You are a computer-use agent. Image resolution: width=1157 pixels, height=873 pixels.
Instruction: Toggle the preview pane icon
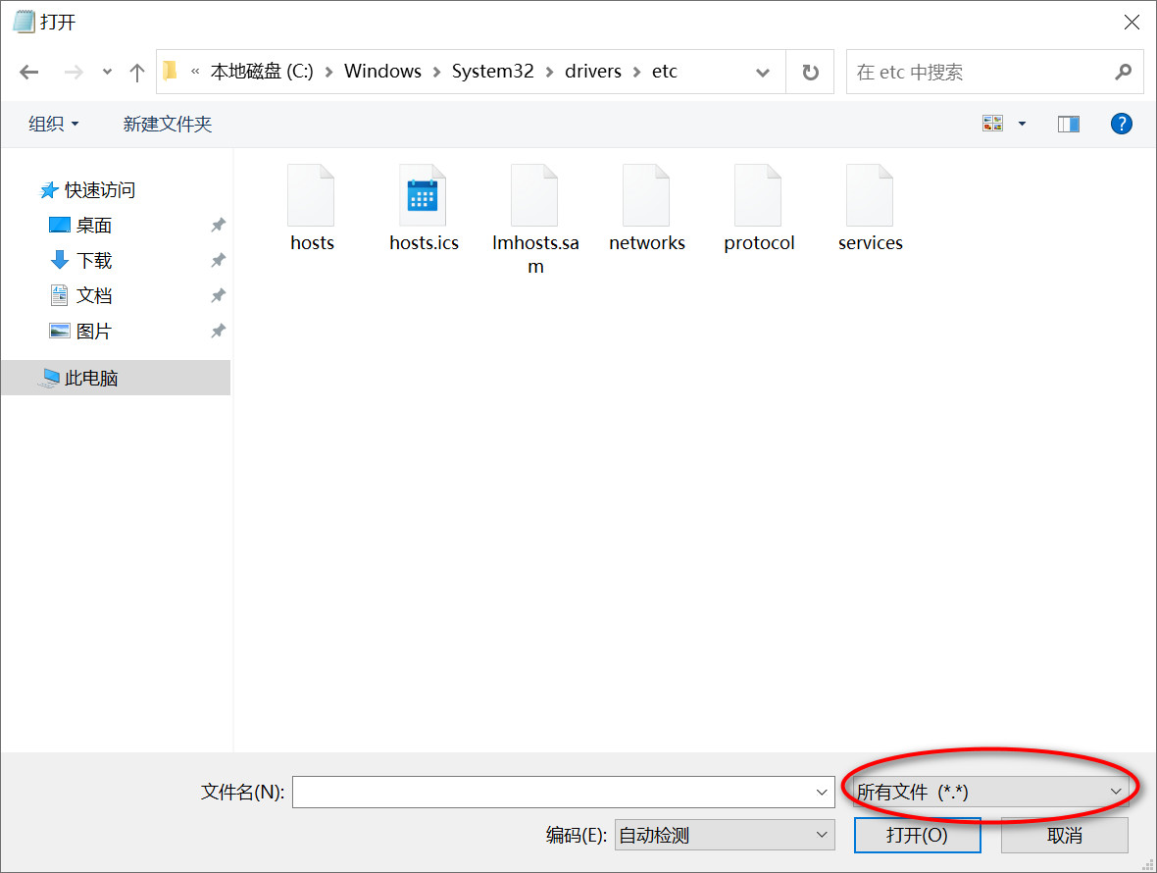click(1069, 124)
